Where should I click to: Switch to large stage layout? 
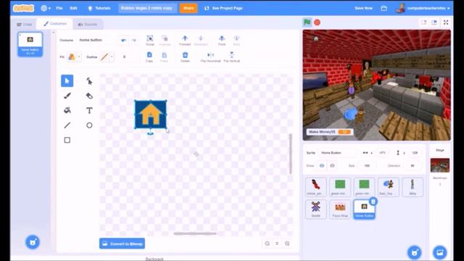(x=434, y=22)
